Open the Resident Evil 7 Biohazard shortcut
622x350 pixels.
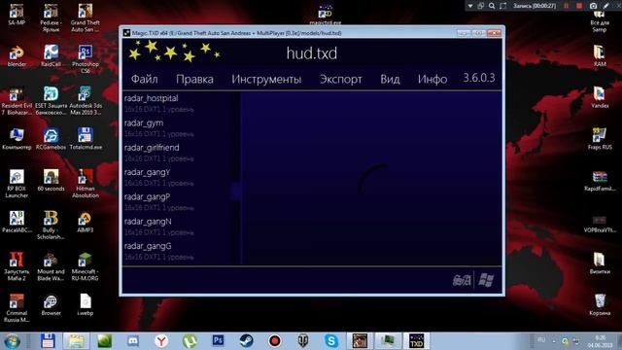17,101
